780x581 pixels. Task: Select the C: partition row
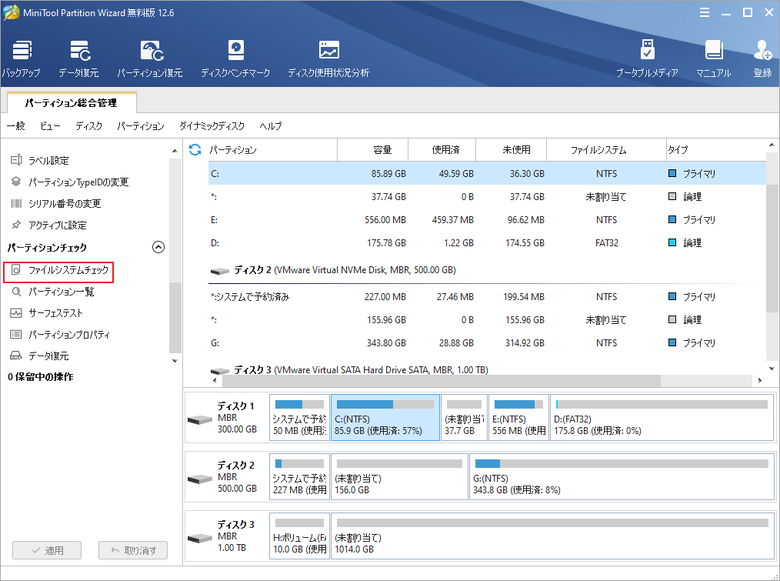[487, 173]
